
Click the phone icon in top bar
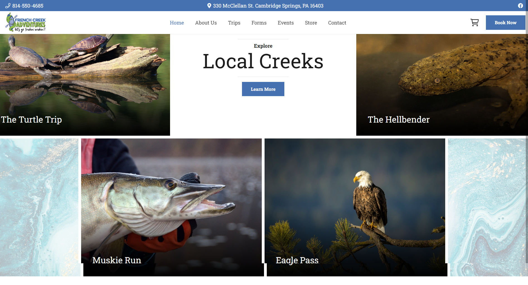click(x=8, y=6)
